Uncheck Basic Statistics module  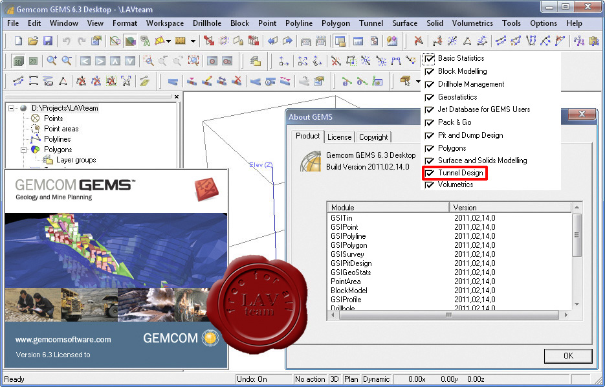(x=429, y=59)
